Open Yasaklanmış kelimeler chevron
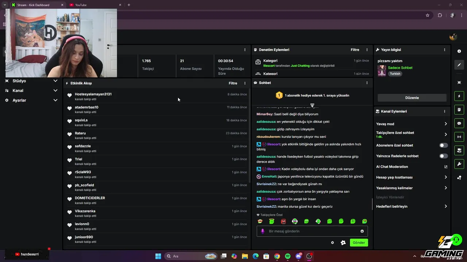The width and height of the screenshot is (467, 262). 446,188
